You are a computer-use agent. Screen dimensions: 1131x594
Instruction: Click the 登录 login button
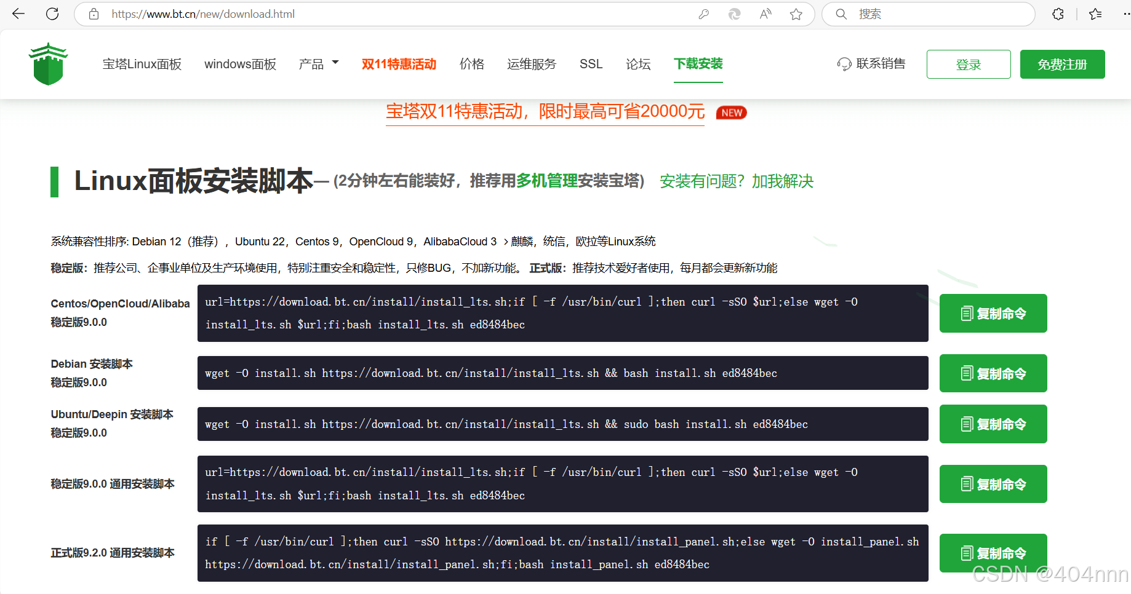[x=969, y=64]
